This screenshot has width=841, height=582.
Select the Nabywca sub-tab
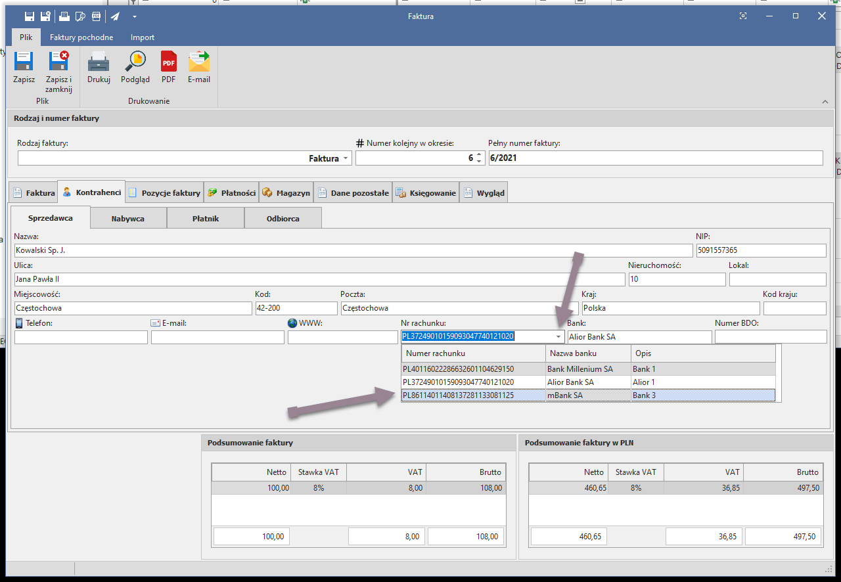click(x=128, y=219)
